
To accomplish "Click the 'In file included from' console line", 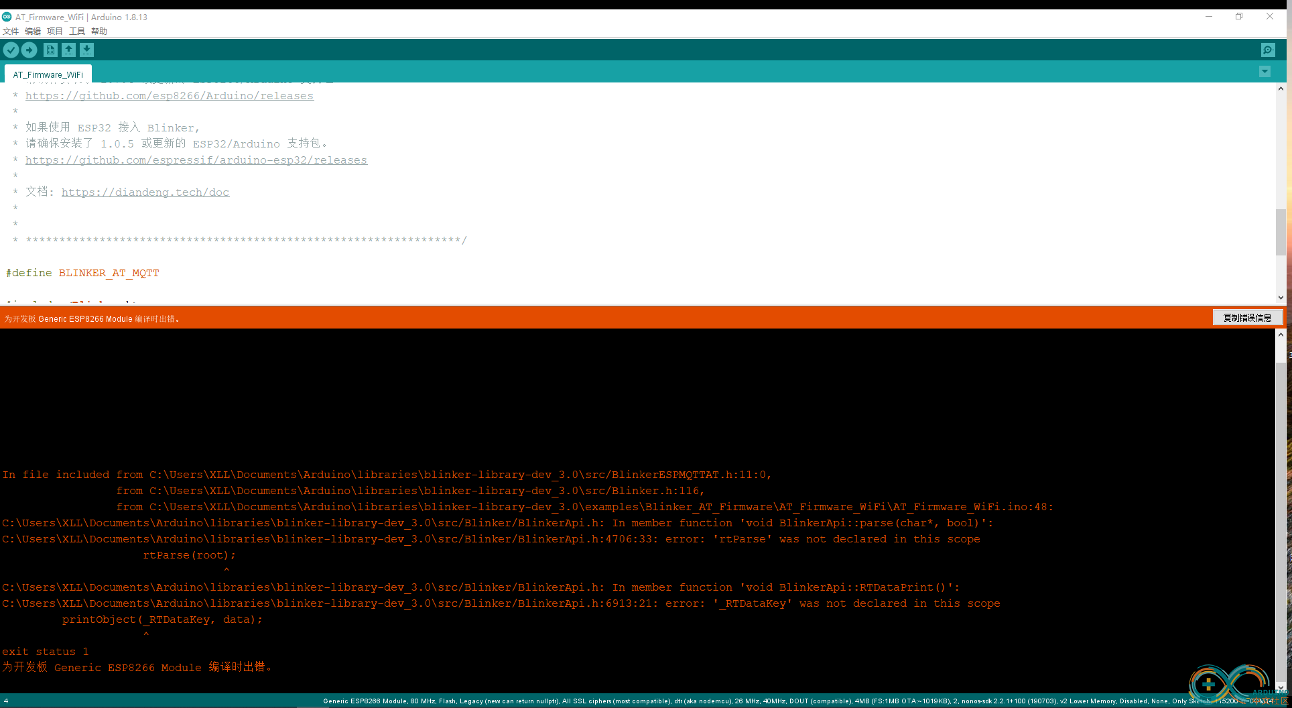I will pyautogui.click(x=387, y=475).
